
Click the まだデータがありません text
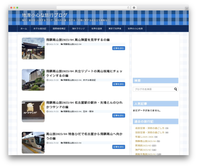147,111
